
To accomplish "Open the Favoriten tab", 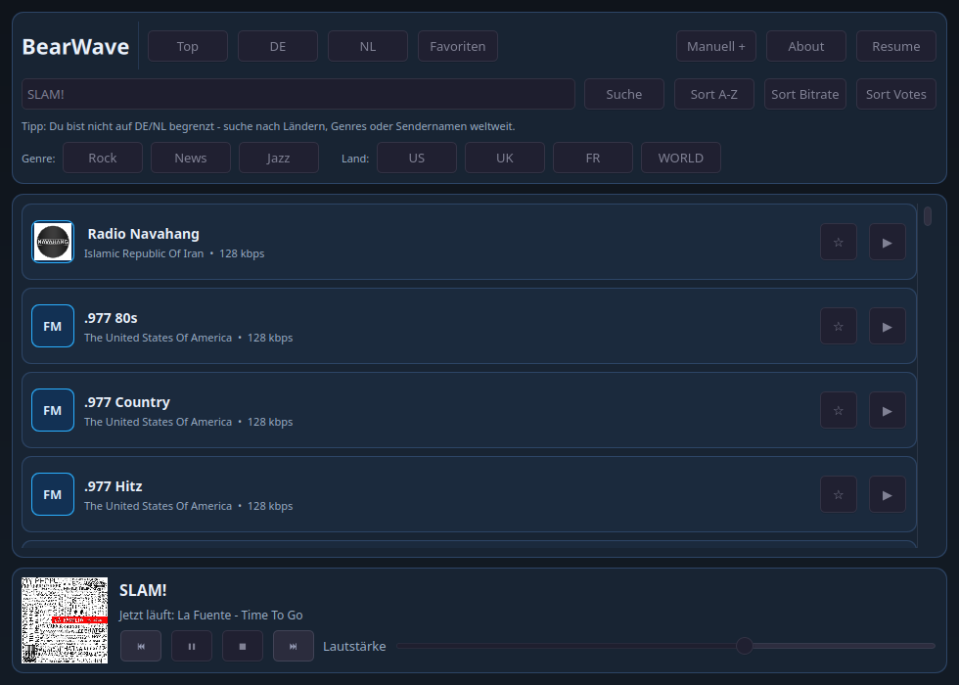I will (x=458, y=47).
